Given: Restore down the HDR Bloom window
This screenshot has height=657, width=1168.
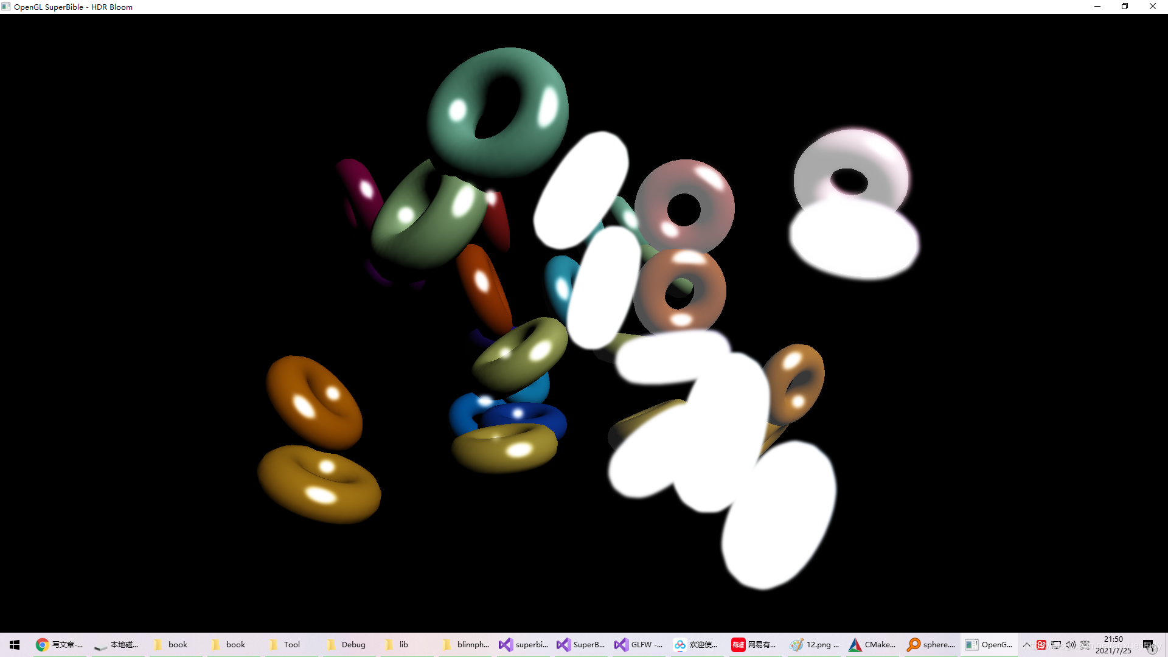Looking at the screenshot, I should [1125, 7].
